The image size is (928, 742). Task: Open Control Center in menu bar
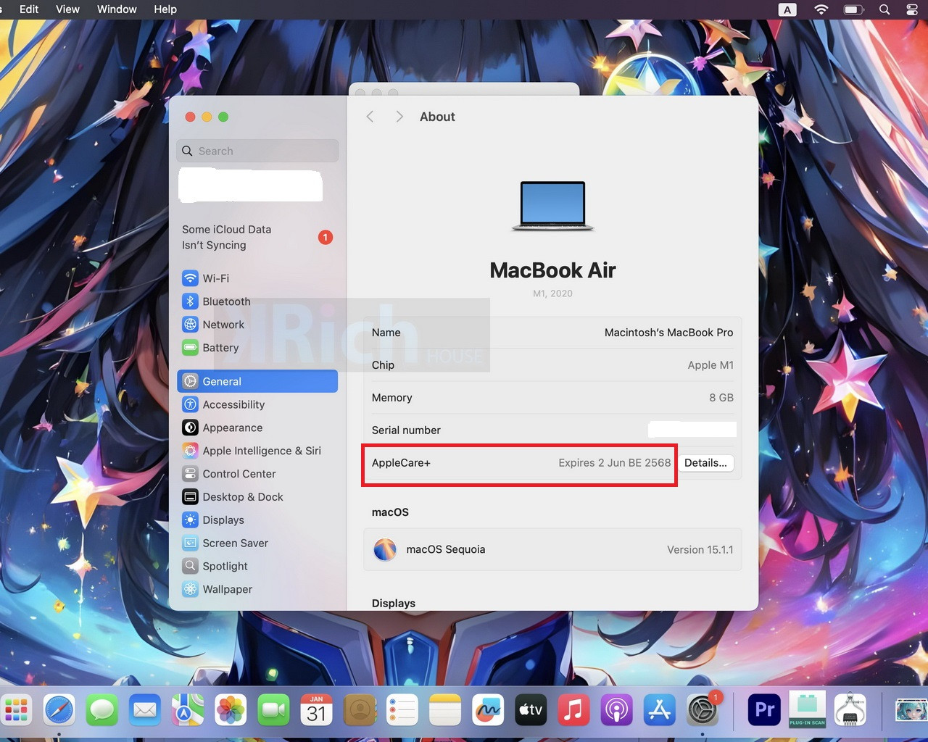913,9
